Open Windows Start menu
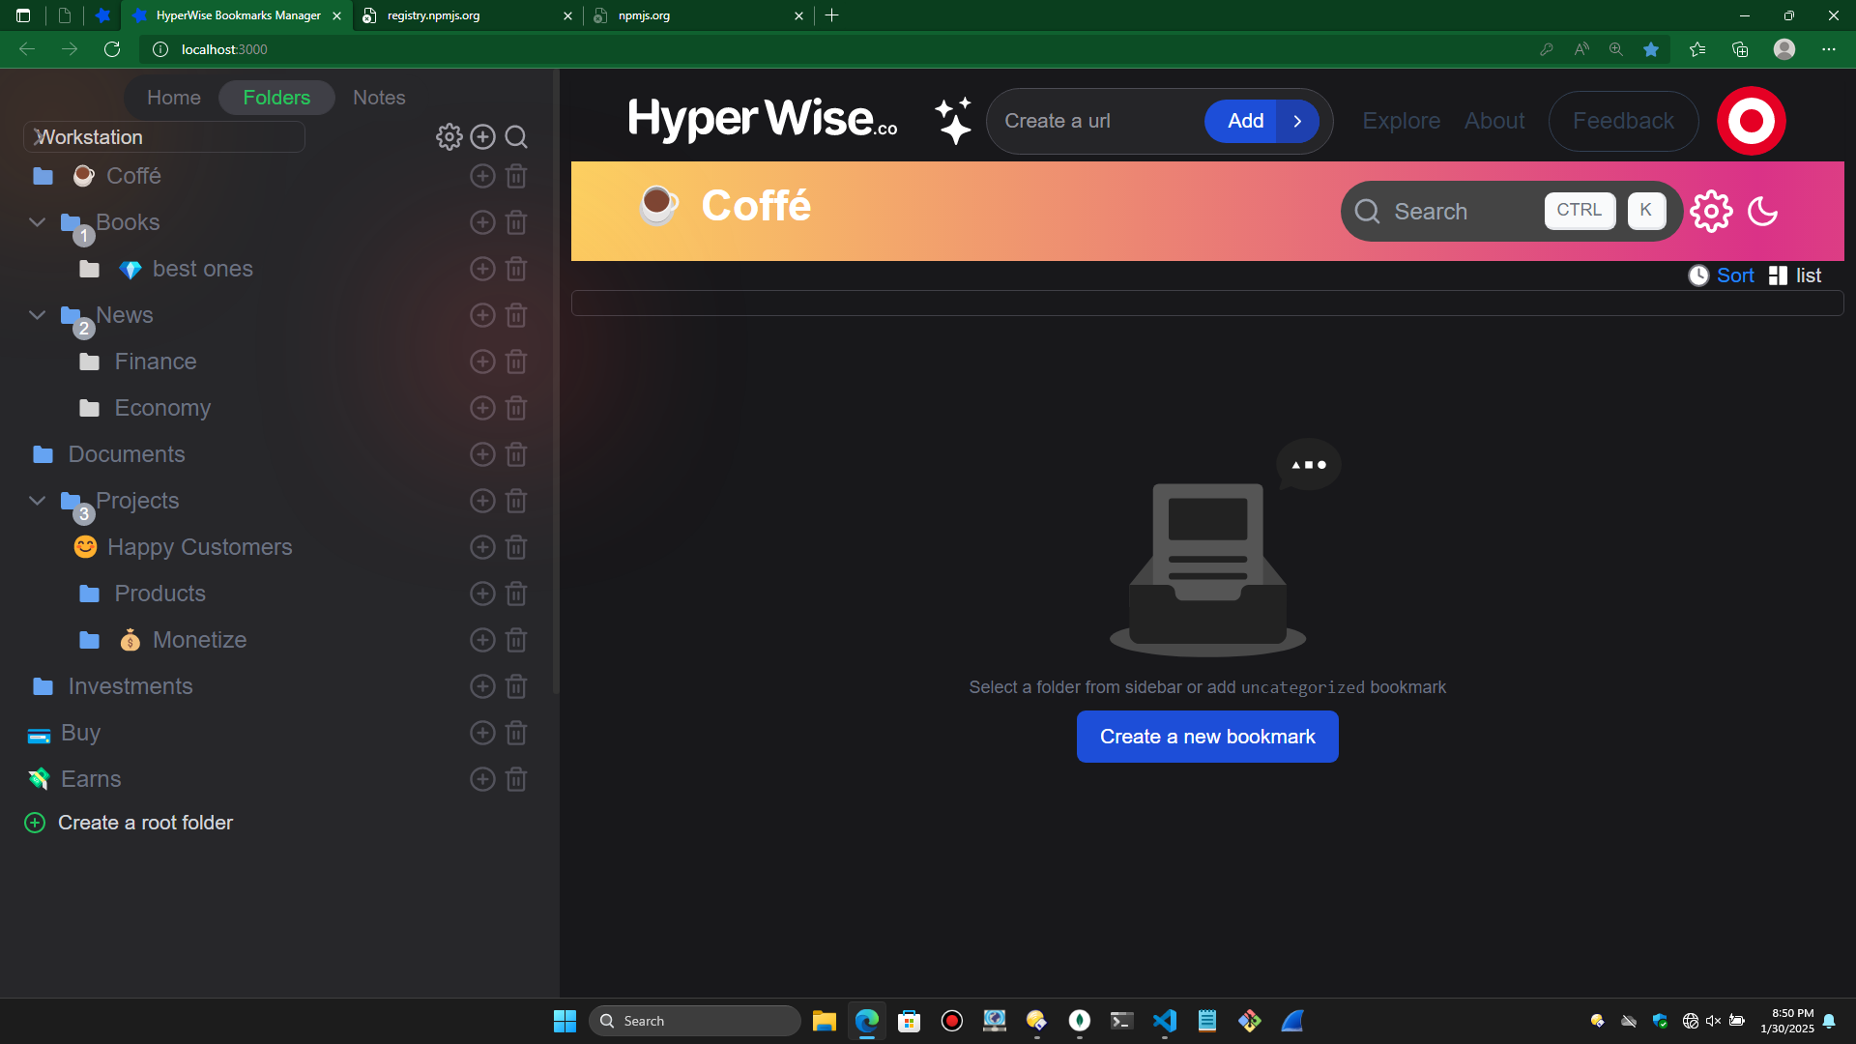Image resolution: width=1856 pixels, height=1044 pixels. pyautogui.click(x=565, y=1021)
